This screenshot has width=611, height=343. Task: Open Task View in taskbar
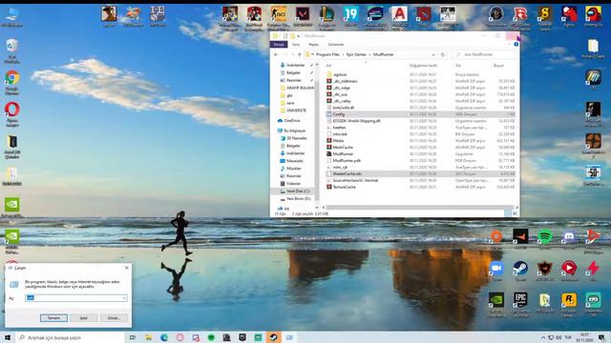133,337
